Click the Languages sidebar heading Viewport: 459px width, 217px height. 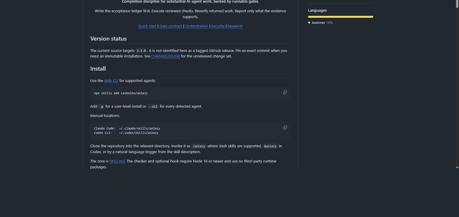[x=317, y=10]
